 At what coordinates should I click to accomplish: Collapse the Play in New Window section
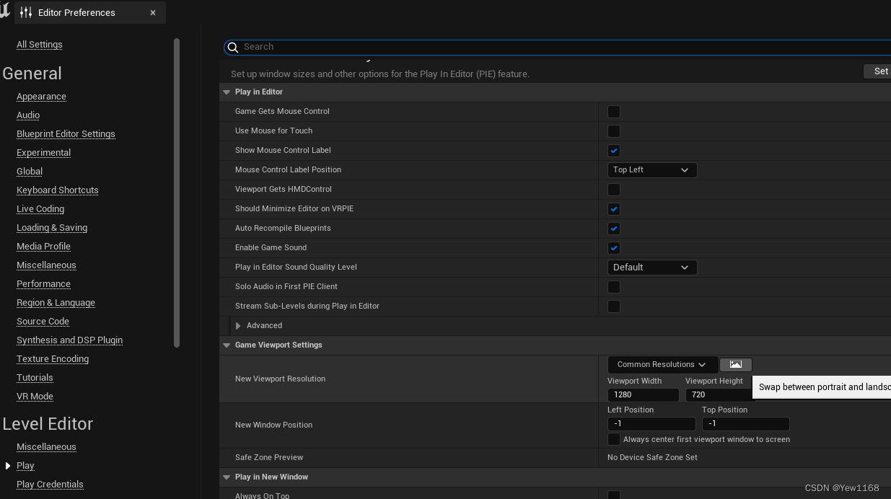pos(227,477)
